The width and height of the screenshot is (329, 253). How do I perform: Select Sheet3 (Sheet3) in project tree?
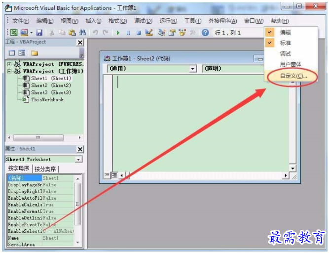click(x=51, y=92)
